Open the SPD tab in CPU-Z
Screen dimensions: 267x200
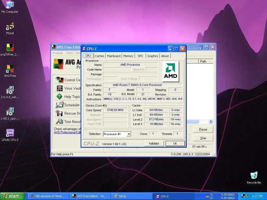[140, 56]
